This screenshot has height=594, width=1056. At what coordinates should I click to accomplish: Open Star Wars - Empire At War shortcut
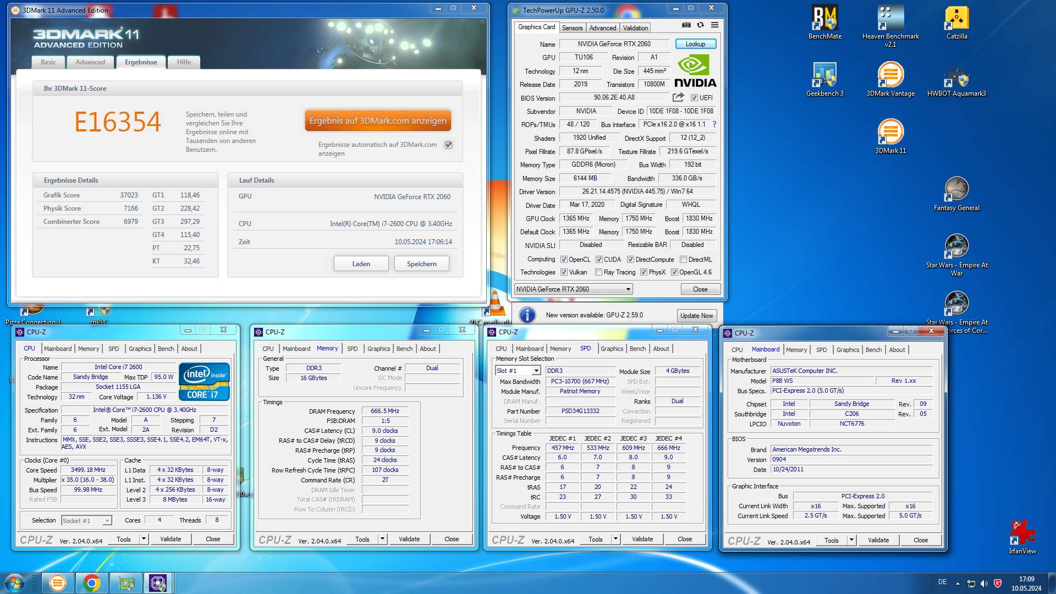(956, 255)
